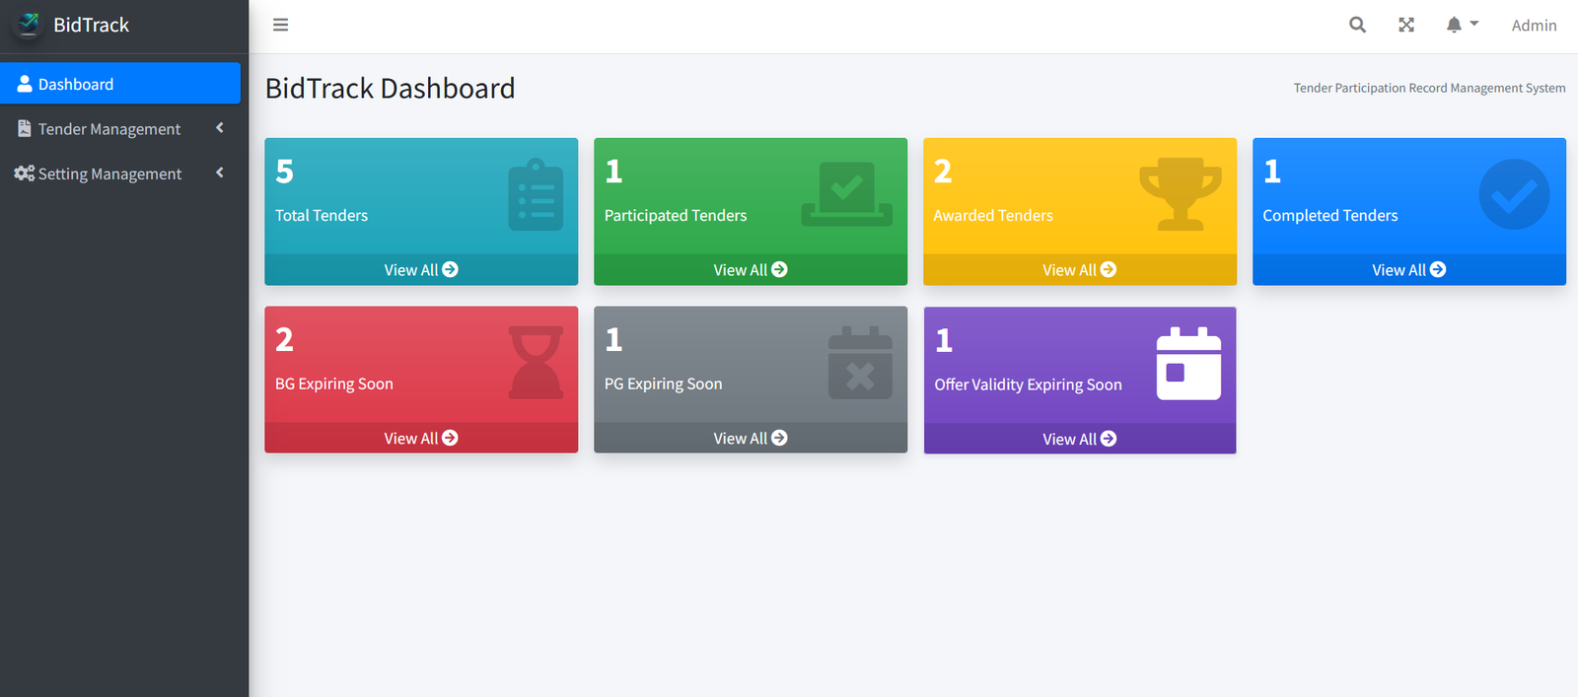
Task: Click the calendar-x icon on PG Expiring Soon
Action: pos(860,363)
